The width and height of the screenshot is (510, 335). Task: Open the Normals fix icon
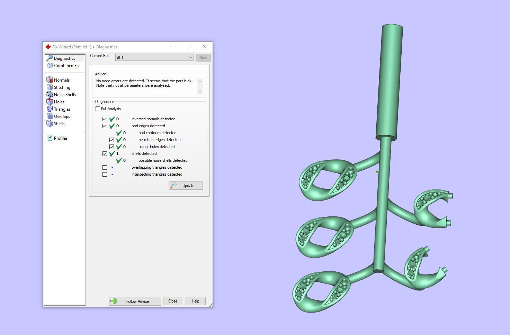(50, 80)
